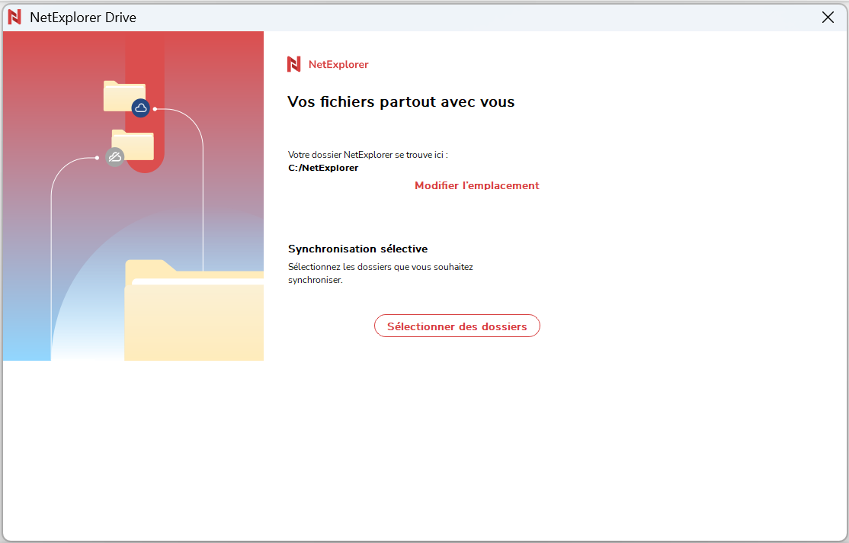The width and height of the screenshot is (849, 543).
Task: Click the red NetExplorer logo above the heading
Action: coord(293,64)
